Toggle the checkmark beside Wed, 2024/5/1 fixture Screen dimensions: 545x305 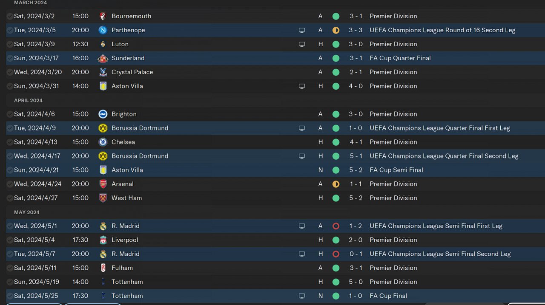pyautogui.click(x=10, y=226)
